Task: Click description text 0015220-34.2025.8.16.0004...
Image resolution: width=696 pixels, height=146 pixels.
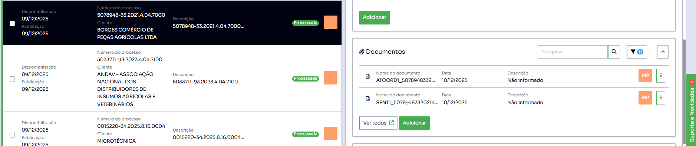Action: pyautogui.click(x=208, y=137)
